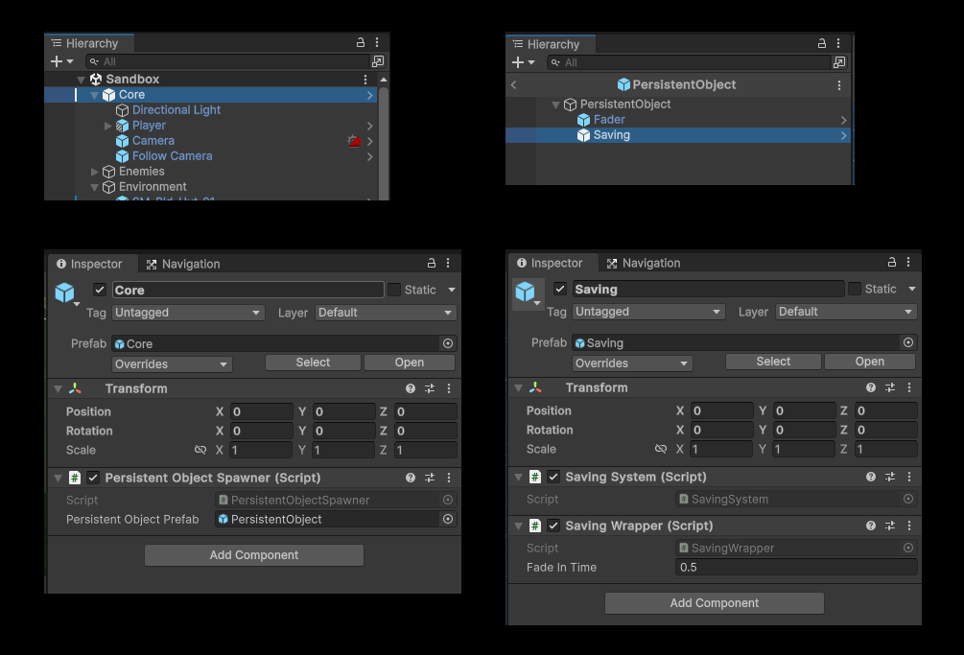Screen dimensions: 964x655
Task: Click the Saving object cube icon in Inspector
Action: point(525,292)
